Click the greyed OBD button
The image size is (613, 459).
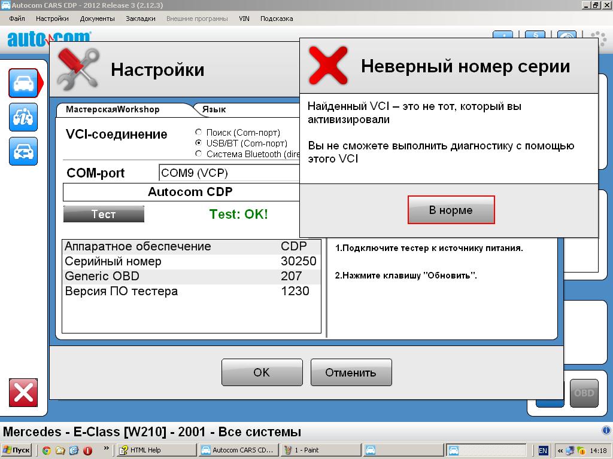point(584,393)
